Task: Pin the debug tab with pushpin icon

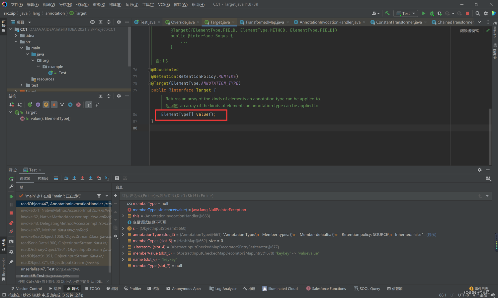Action: [11, 262]
